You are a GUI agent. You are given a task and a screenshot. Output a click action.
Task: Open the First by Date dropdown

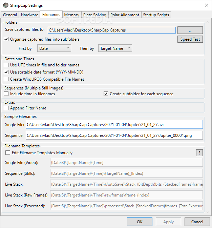[54, 48]
